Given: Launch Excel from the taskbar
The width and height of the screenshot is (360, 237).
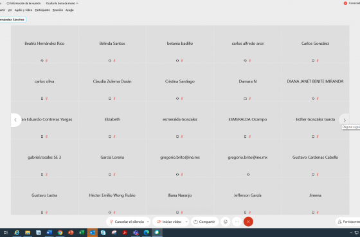Looking at the screenshot, I should [x=82, y=233].
